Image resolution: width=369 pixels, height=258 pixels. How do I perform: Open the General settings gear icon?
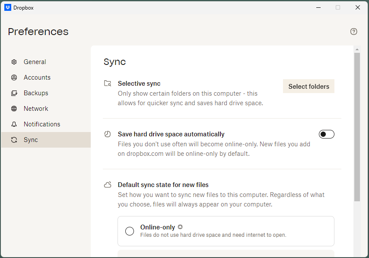[14, 62]
